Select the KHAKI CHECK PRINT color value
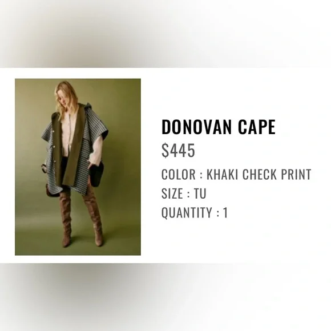Screen dimensions: 331x331 [259, 175]
